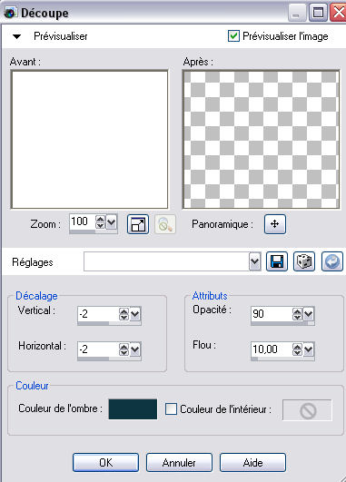Open the Vertical offset dropdown arrow
The image size is (346, 482).
tap(135, 314)
